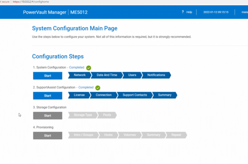Click the Completed link for System Configuration
The image size is (248, 164).
(x=77, y=67)
